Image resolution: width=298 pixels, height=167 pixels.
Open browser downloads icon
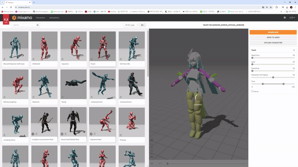[287, 7]
